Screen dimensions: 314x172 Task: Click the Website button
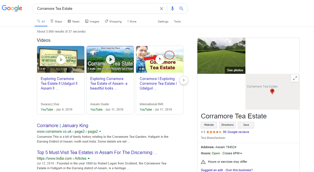tap(209, 125)
